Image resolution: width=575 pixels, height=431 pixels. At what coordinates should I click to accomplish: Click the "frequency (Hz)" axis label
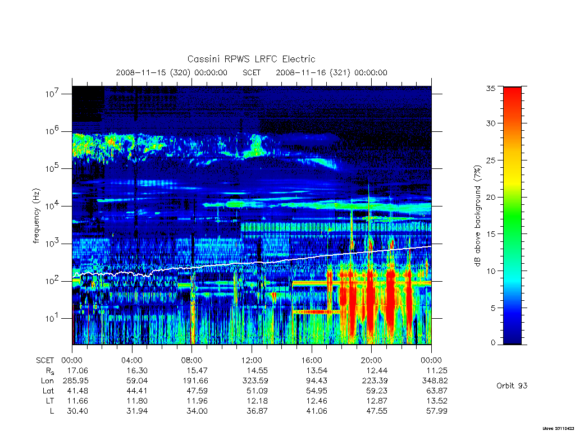(x=36, y=216)
